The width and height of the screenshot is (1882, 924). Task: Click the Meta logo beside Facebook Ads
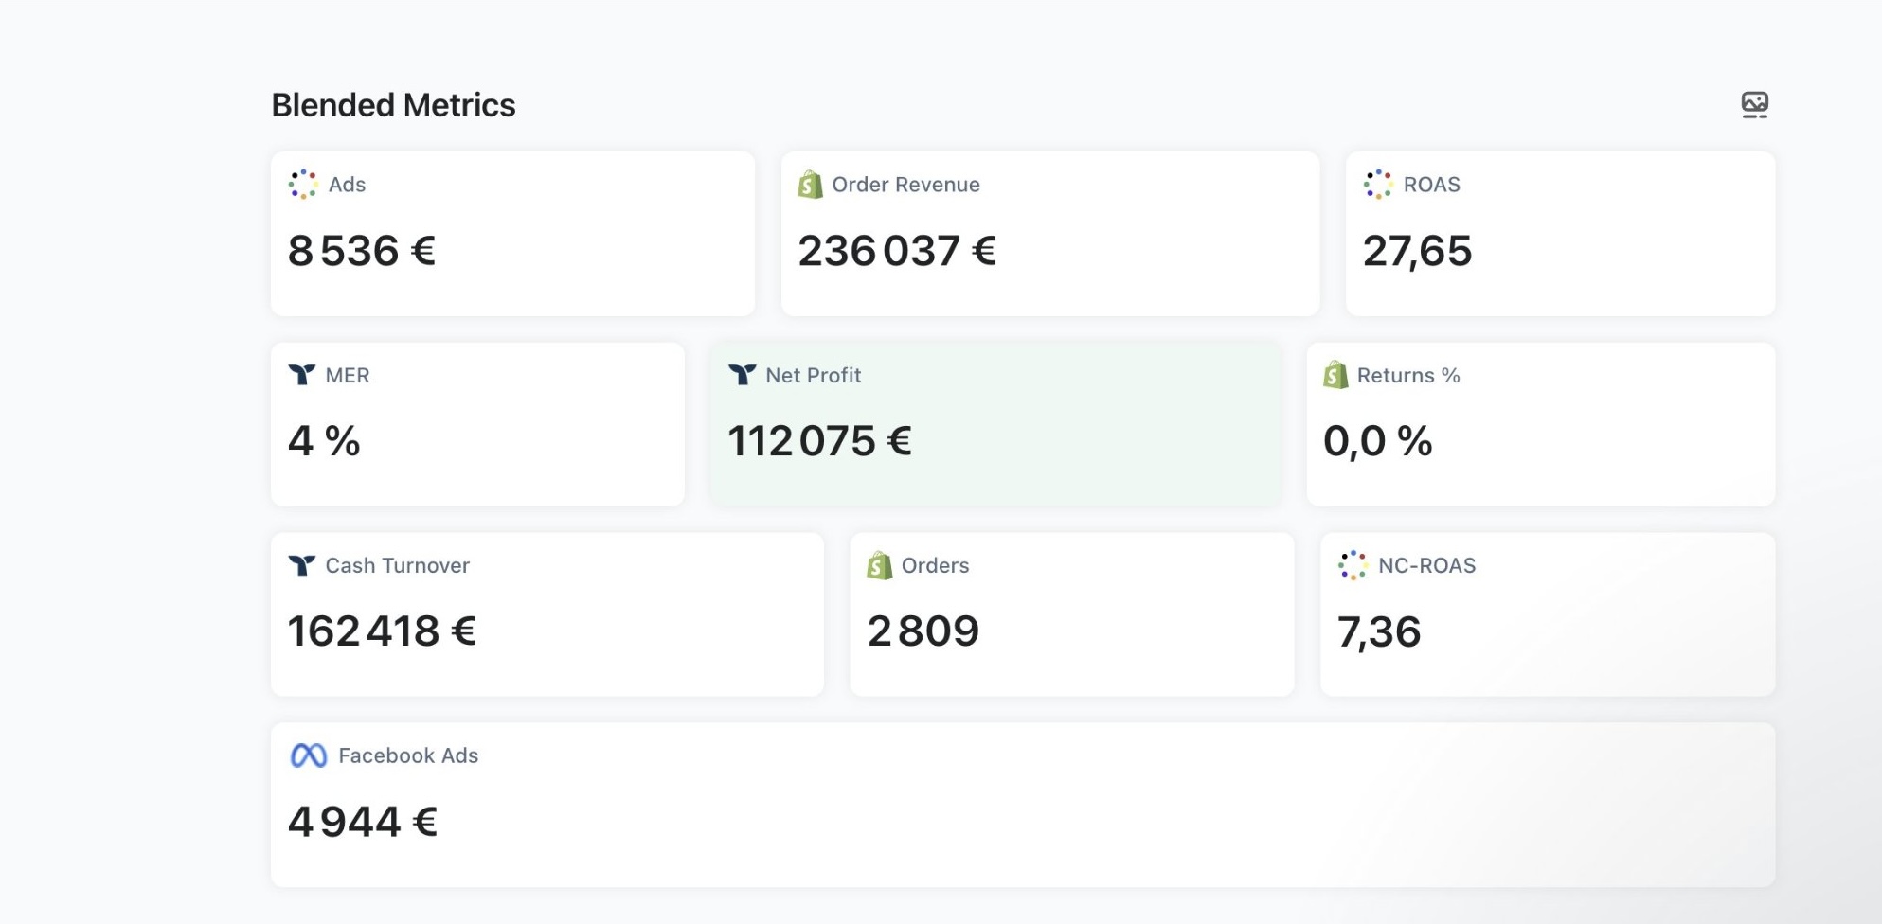coord(308,755)
